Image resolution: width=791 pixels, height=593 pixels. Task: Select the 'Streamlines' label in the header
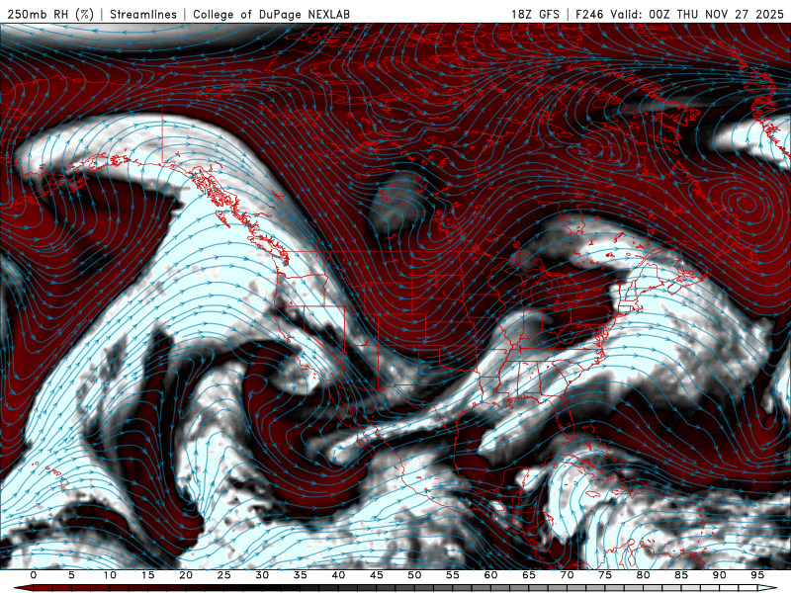click(x=143, y=14)
